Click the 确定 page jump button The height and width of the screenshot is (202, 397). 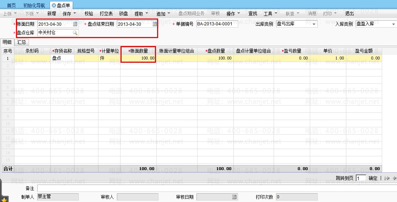coord(373,178)
